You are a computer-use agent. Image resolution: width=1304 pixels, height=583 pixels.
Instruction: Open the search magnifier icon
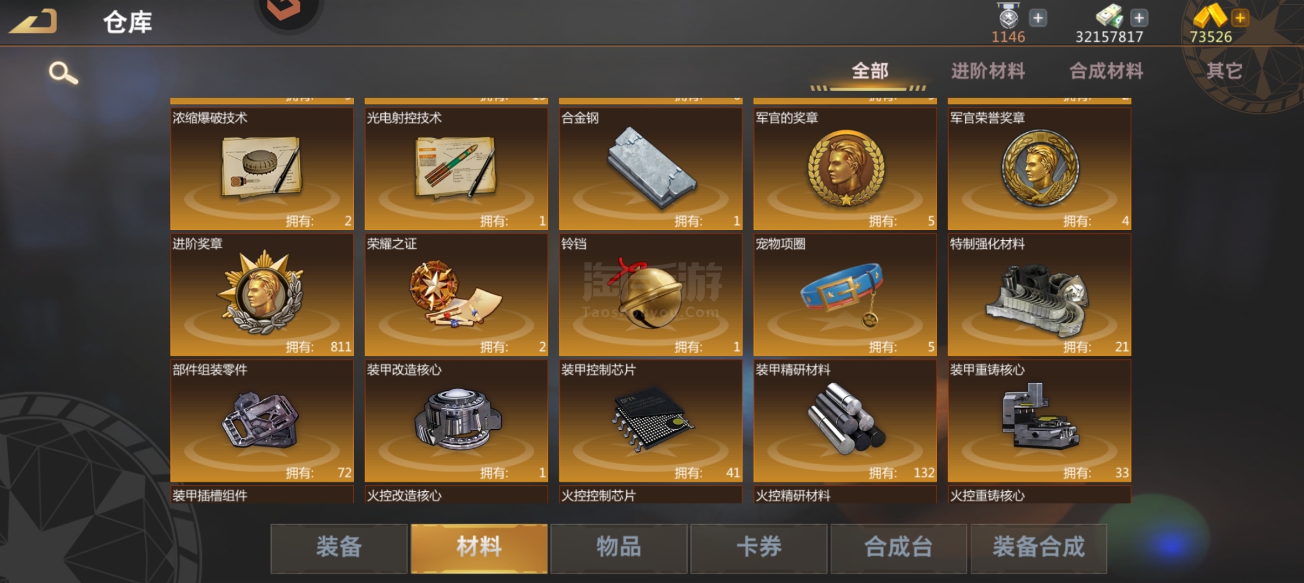(x=63, y=73)
